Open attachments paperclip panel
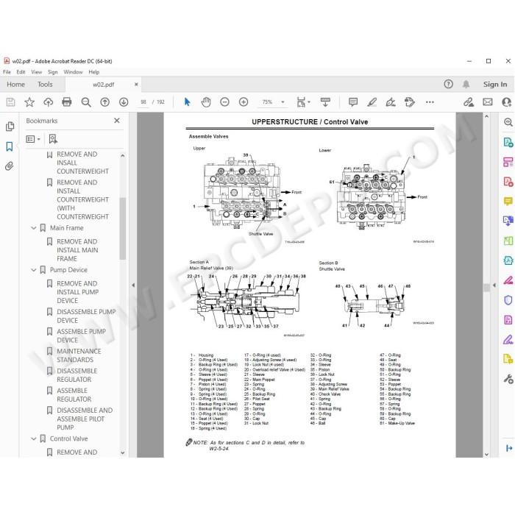Screen dimensions: 515x515 coord(10,166)
